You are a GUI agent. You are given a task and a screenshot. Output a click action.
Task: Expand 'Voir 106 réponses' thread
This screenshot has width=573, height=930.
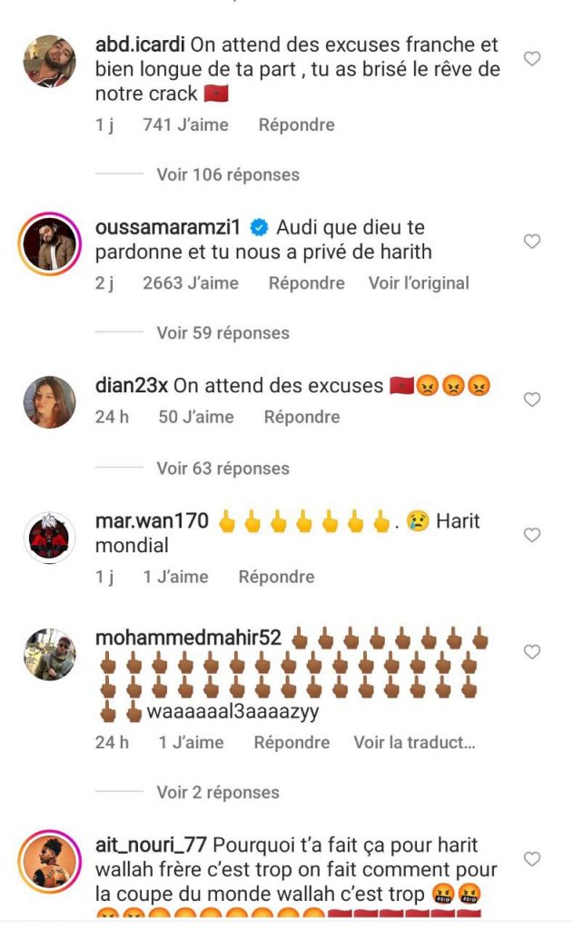click(228, 175)
